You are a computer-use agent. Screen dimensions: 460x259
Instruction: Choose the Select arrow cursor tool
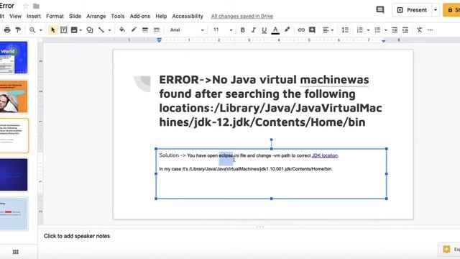[52, 30]
